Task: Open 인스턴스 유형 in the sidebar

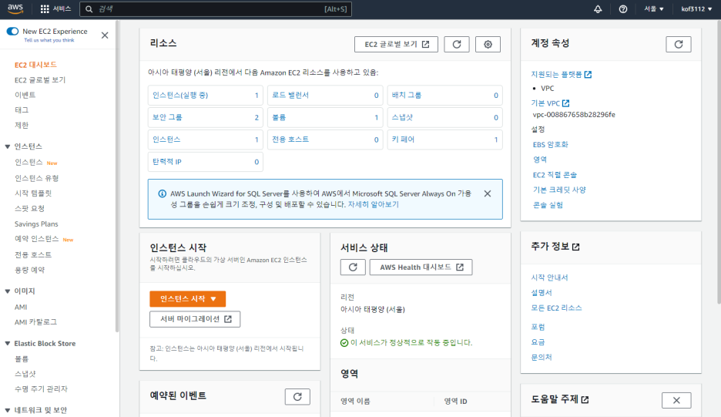Action: [36, 178]
